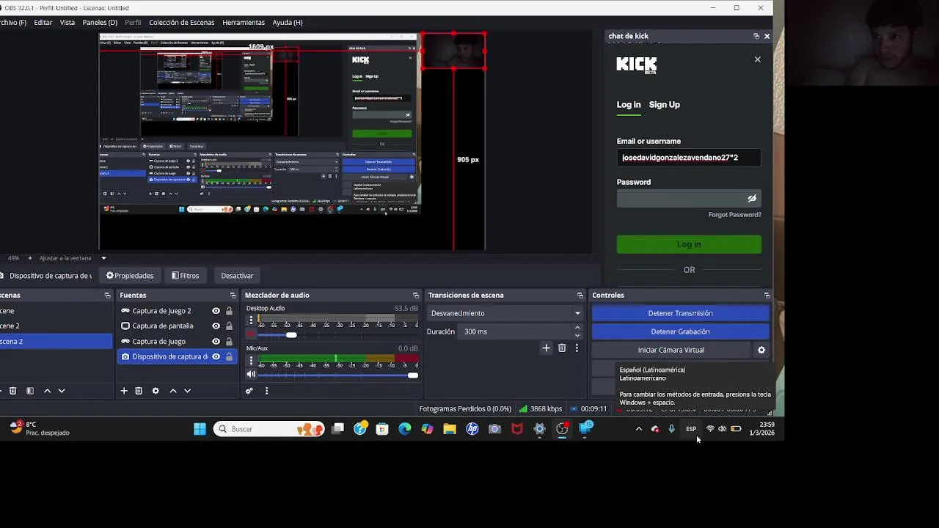
Task: Open File Explorer from the taskbar
Action: 450,429
